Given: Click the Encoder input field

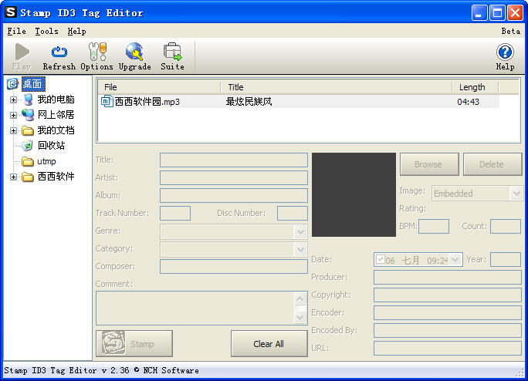Looking at the screenshot, I should pos(448,312).
